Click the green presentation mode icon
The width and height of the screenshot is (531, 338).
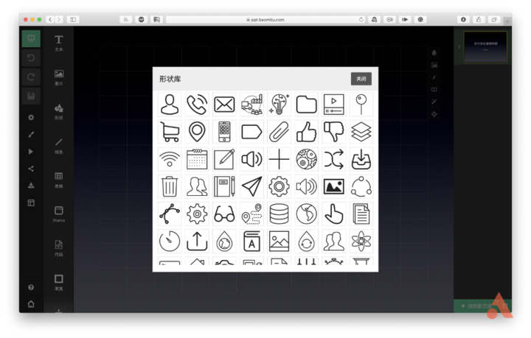(31, 38)
